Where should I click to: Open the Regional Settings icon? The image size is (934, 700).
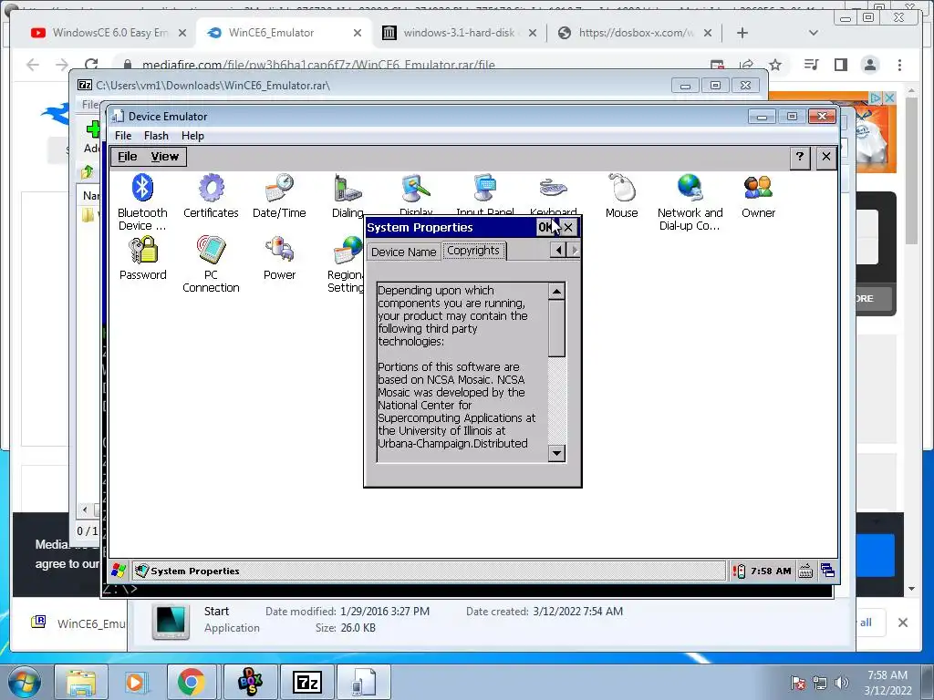(x=346, y=263)
